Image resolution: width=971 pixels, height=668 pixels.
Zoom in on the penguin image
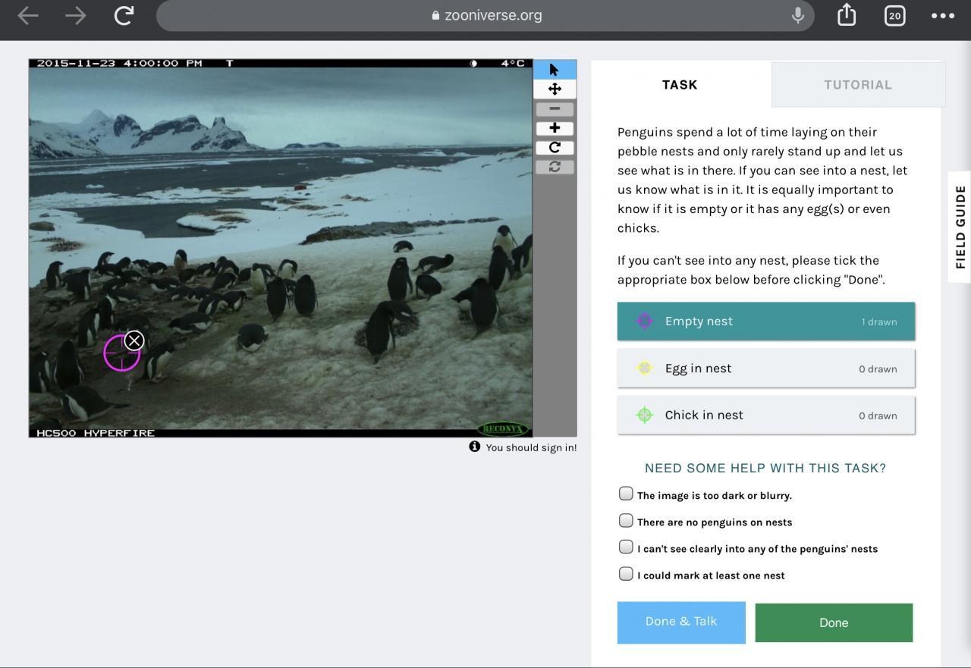click(555, 128)
